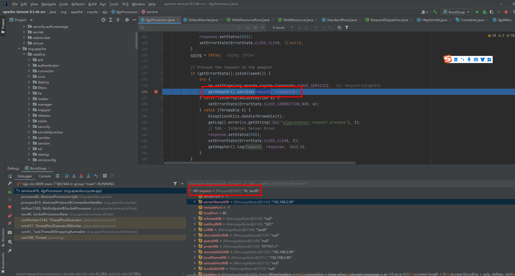Collapse all nodes in Project panel
The image size is (515, 276).
click(x=118, y=20)
